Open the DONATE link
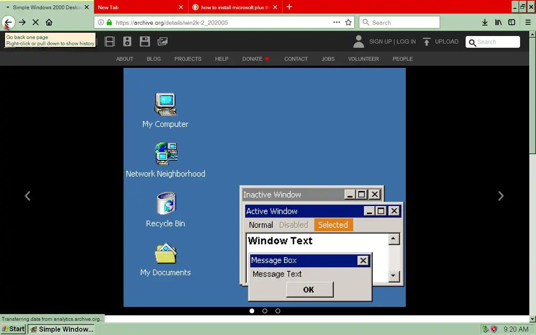536x335 pixels. (256, 59)
